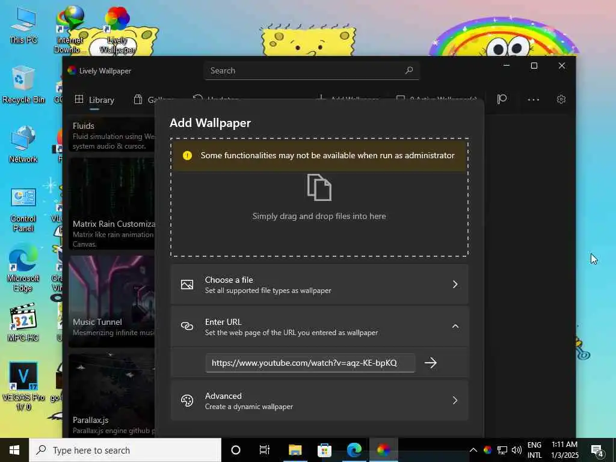Click the Choose a file picture icon

[187, 285]
